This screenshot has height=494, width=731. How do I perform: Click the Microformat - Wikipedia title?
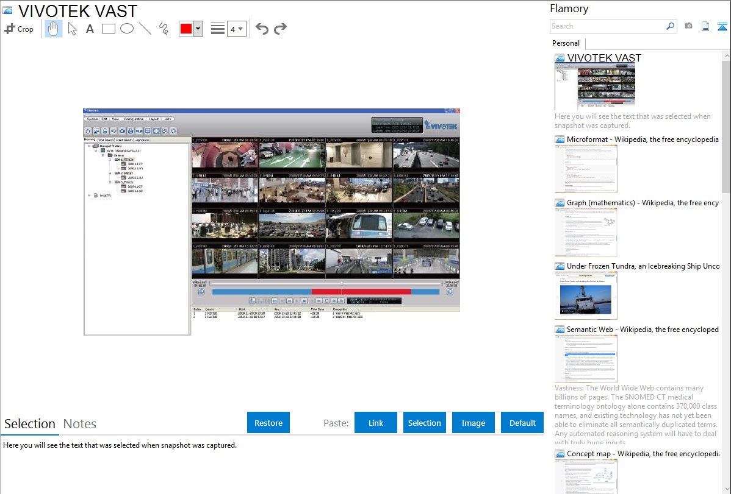point(643,139)
